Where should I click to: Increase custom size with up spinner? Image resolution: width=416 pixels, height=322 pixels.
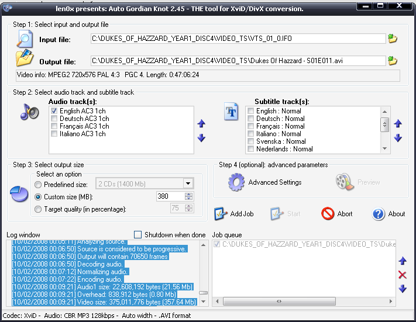pos(188,194)
